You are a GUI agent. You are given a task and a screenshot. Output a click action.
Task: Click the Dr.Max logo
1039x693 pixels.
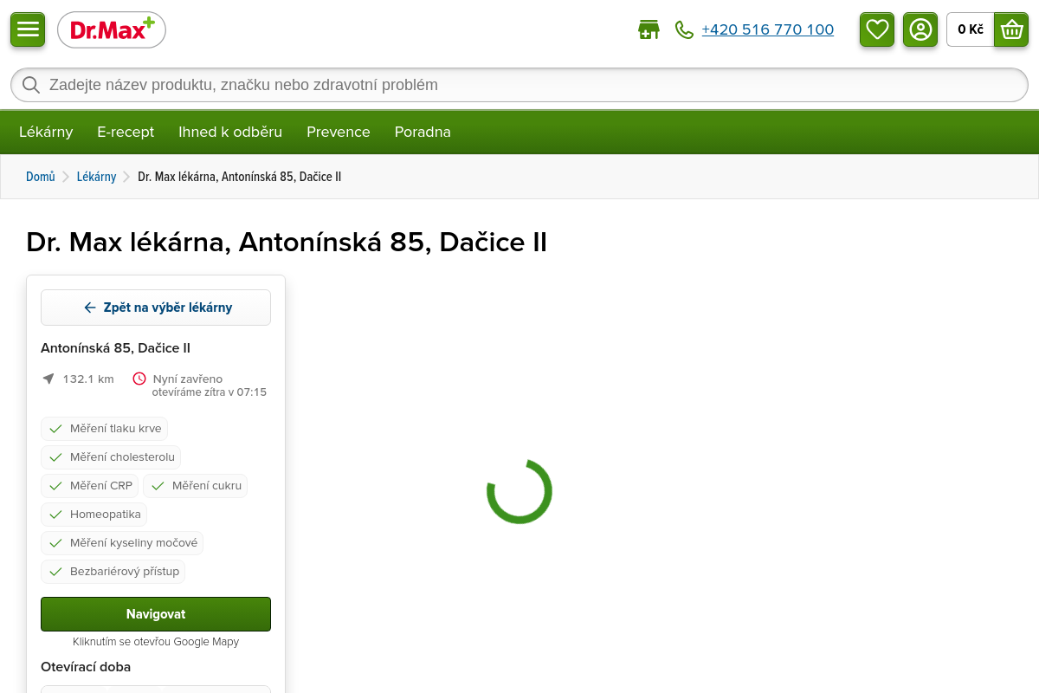click(112, 30)
